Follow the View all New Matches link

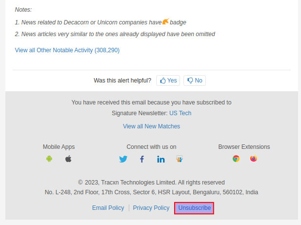click(151, 126)
